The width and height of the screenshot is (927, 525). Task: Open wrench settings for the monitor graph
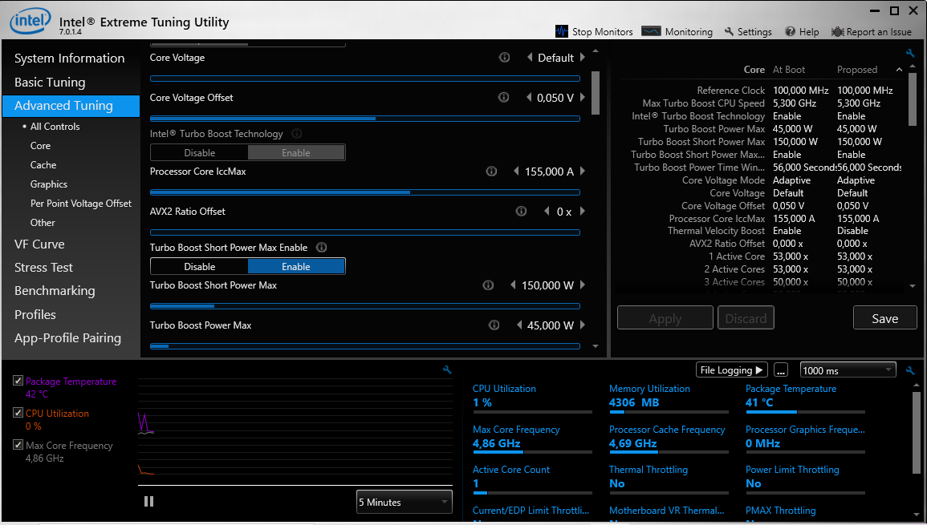(447, 370)
